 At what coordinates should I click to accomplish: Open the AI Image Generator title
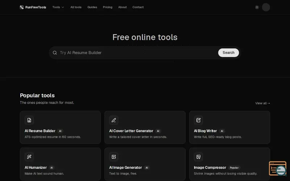(x=125, y=168)
